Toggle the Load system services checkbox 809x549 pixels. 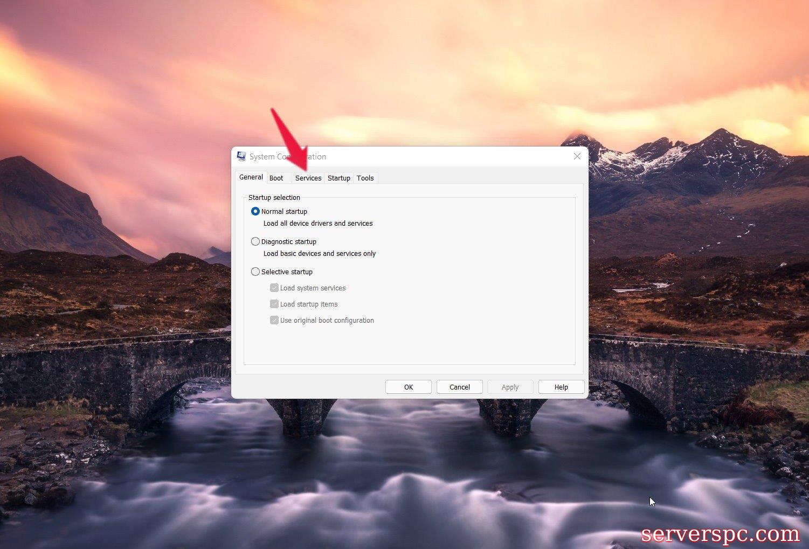point(274,288)
